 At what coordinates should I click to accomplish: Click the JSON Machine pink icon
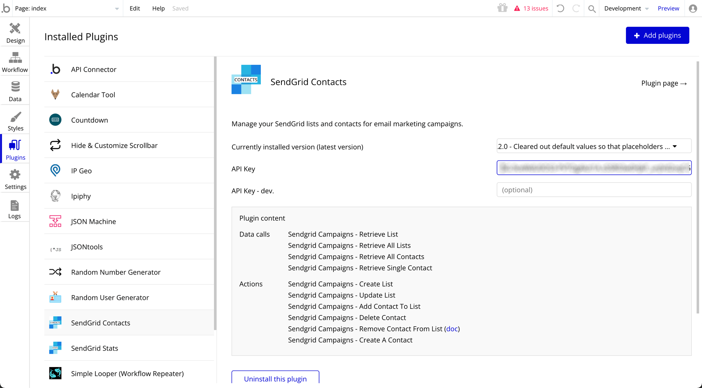click(55, 221)
